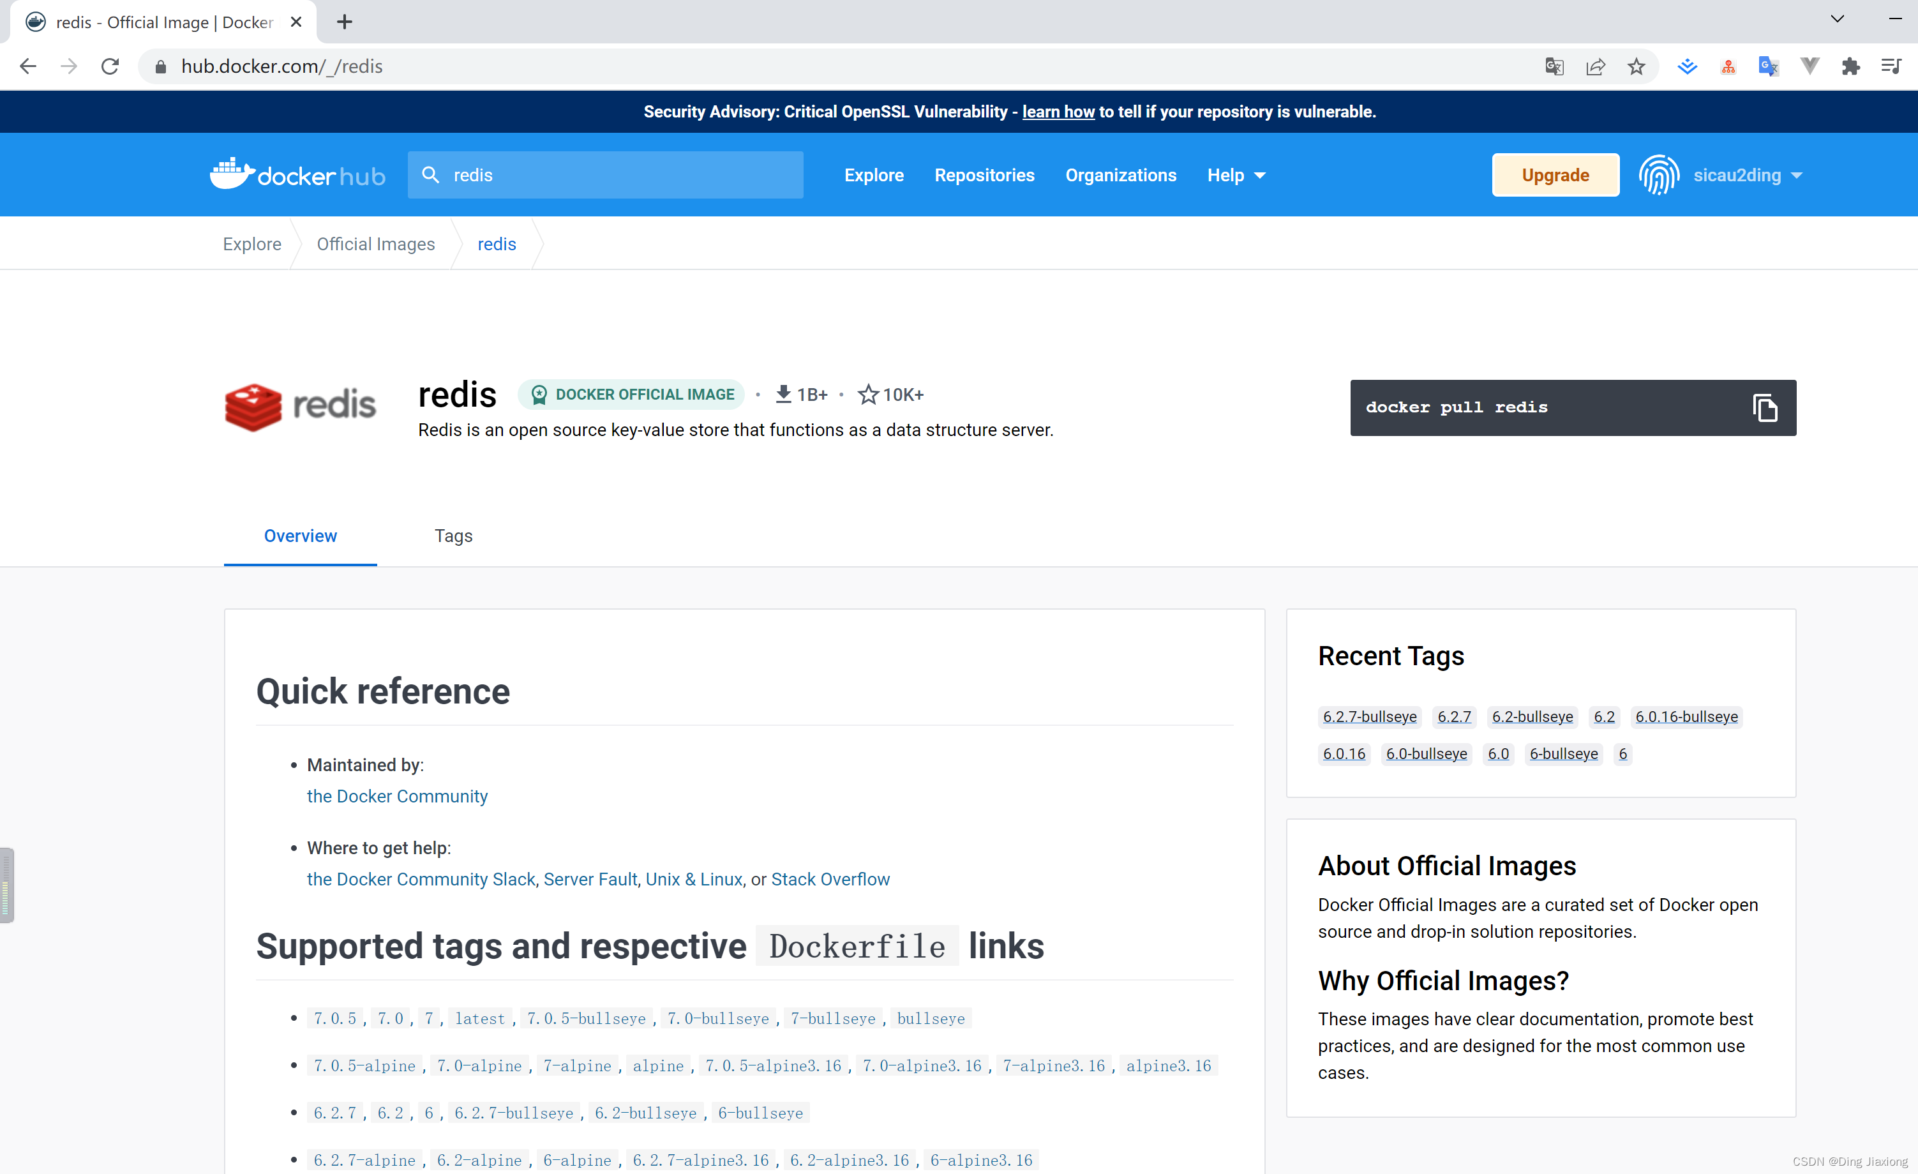Open the Google Translate extension icon
The image size is (1918, 1174).
pyautogui.click(x=1768, y=67)
